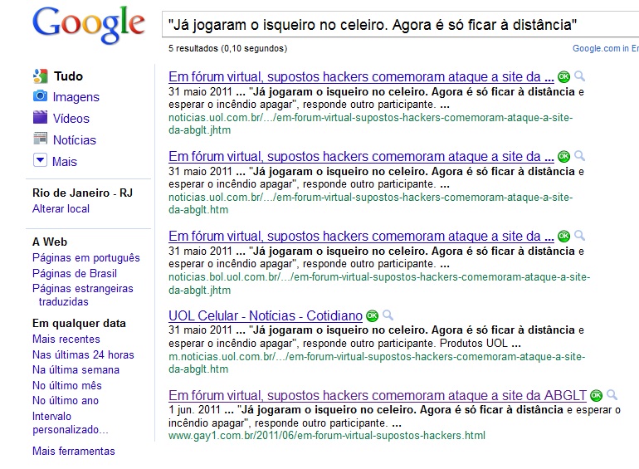Click green OK badge on noticias.bol.uol result
Viewport: 639px width, 469px height.
point(563,236)
